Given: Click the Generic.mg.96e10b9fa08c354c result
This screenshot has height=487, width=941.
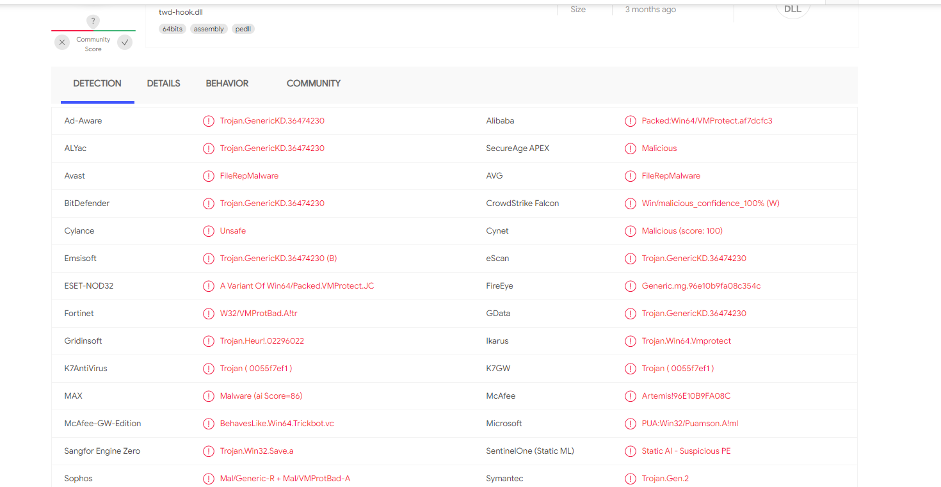Looking at the screenshot, I should pyautogui.click(x=702, y=286).
